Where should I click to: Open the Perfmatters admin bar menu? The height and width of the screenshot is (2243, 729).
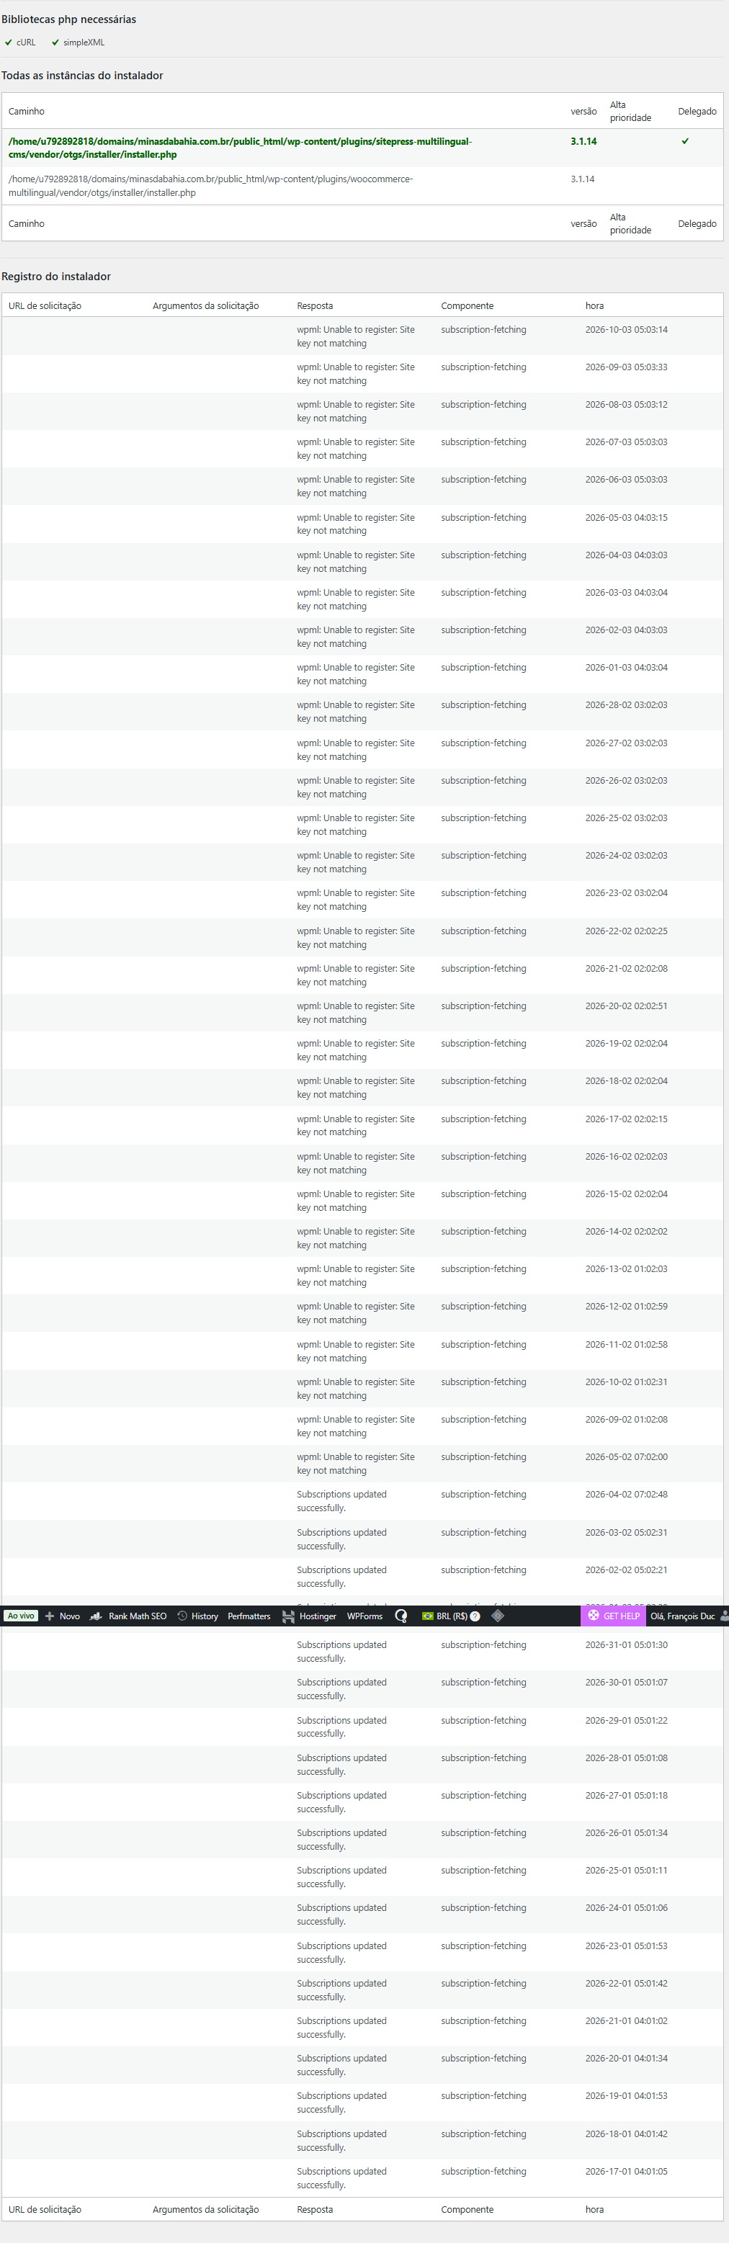pyautogui.click(x=249, y=1616)
